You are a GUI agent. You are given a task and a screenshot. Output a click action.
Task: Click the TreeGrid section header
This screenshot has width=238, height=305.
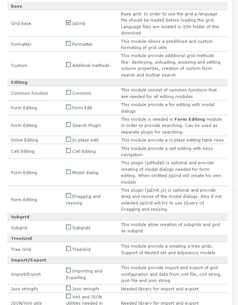pyautogui.click(x=21, y=238)
